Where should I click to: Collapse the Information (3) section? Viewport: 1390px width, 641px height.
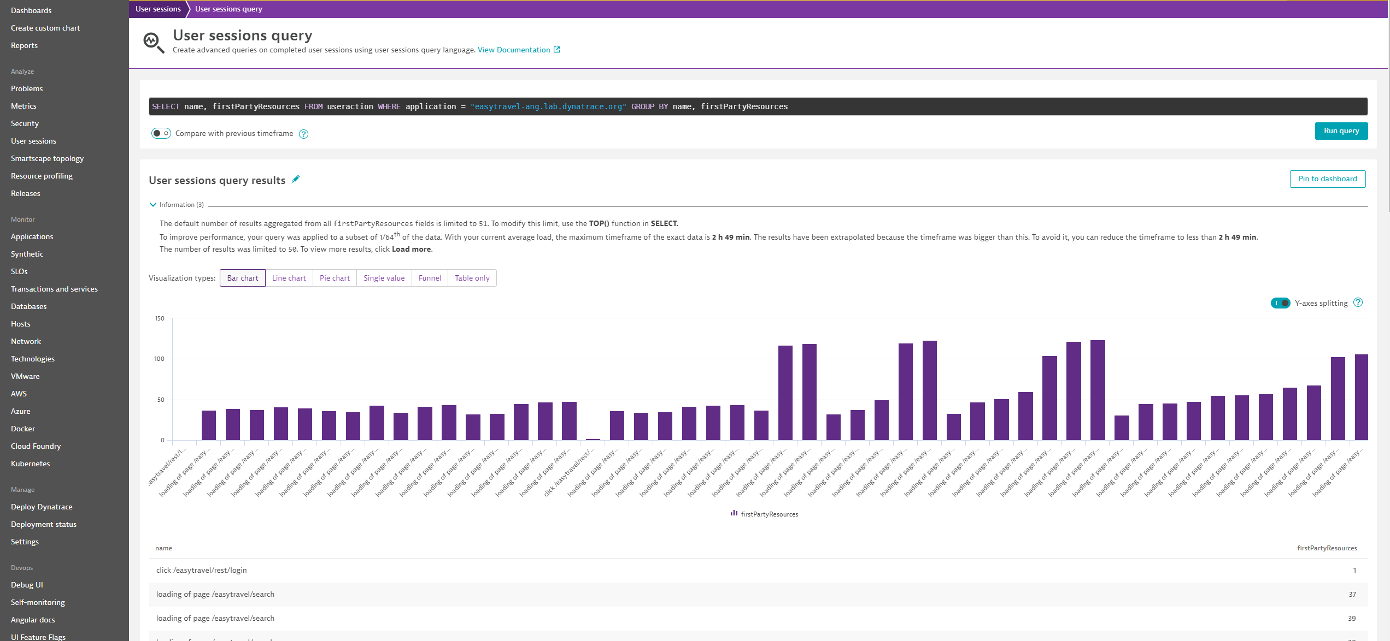point(153,205)
